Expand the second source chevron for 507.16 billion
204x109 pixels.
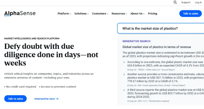click(x=124, y=74)
